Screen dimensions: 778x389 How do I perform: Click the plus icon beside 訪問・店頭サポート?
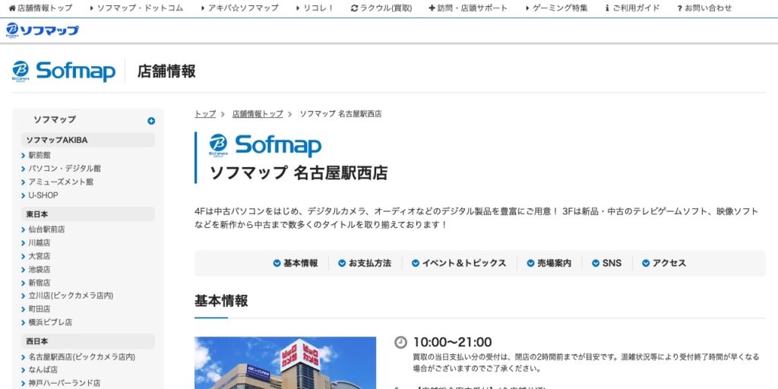[x=432, y=8]
